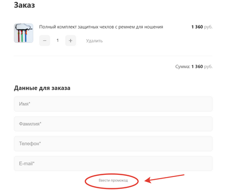Select the quantity value between minus and plus
Screen dimensions: 227x196
pos(58,40)
